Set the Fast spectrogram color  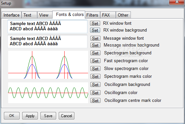pos(95,61)
